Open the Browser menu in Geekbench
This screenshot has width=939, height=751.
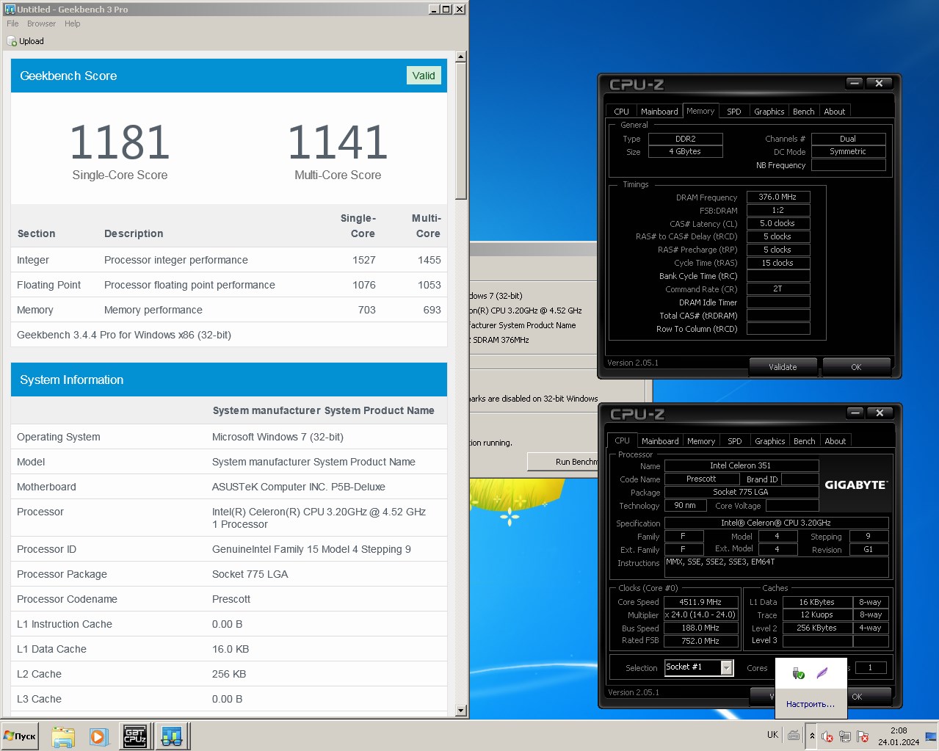tap(41, 23)
